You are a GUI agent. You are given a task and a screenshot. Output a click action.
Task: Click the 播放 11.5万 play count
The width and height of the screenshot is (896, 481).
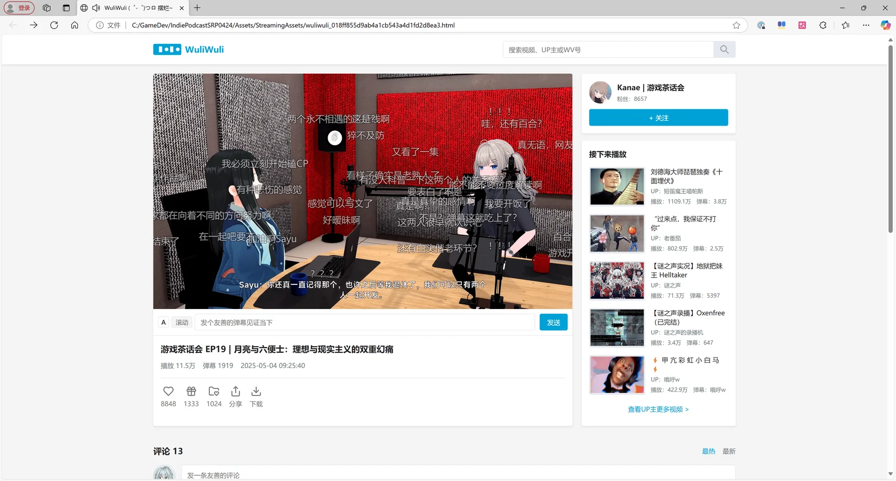coord(178,365)
